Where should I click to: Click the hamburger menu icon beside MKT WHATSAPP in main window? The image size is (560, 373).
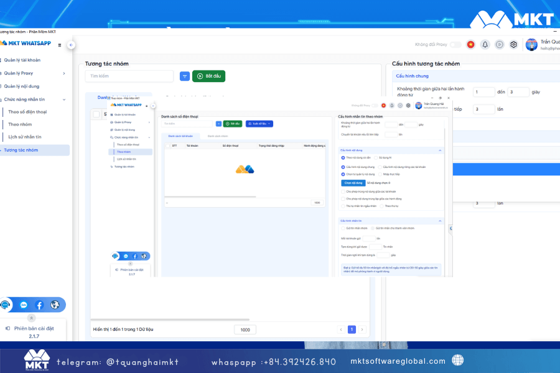coord(60,45)
